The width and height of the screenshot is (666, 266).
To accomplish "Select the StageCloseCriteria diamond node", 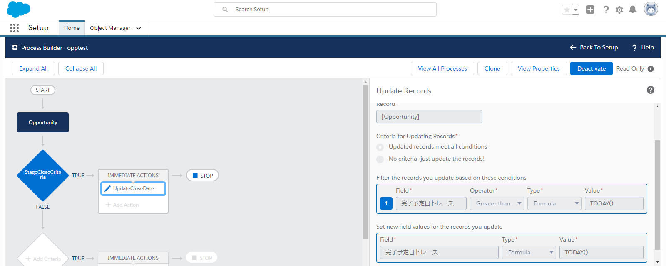I will (x=43, y=176).
